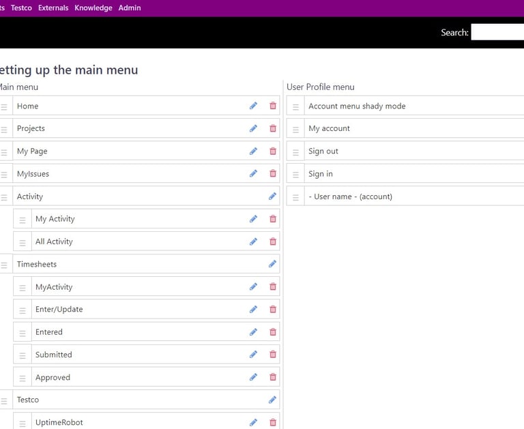Delete the My Page menu item
The width and height of the screenshot is (524, 429).
point(273,151)
